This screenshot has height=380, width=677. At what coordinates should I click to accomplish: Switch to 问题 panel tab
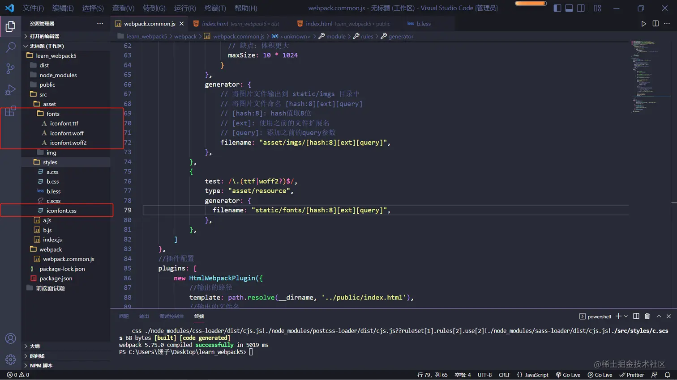pyautogui.click(x=124, y=316)
